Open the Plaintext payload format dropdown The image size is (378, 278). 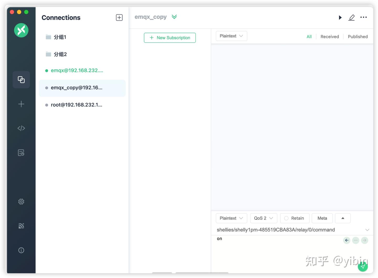231,218
